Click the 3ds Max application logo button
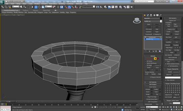This screenshot has width=183, height=111. (2, 2)
